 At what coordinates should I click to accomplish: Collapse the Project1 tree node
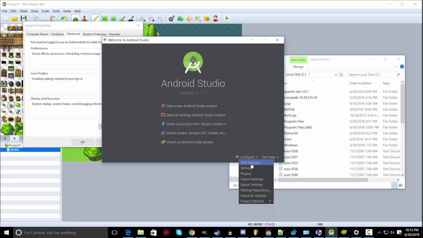(3, 145)
